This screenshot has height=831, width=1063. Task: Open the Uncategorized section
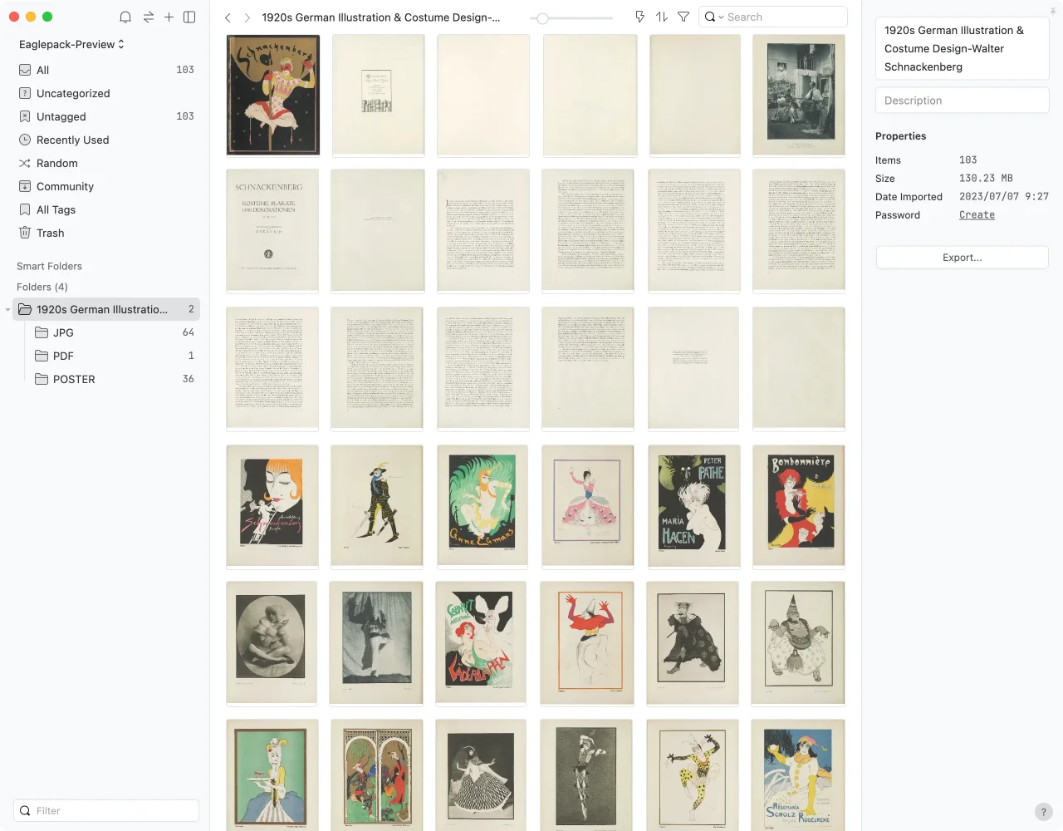tap(106, 93)
